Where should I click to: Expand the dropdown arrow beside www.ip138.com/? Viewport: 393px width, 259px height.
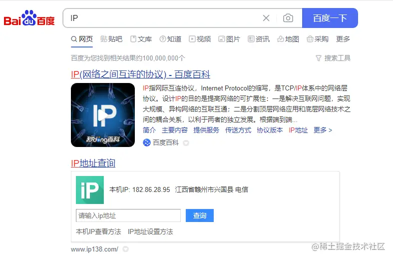point(125,249)
